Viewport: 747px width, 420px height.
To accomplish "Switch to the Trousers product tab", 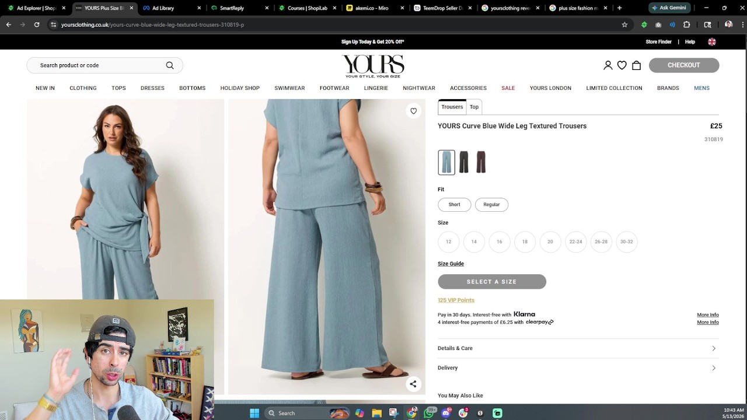I will [x=452, y=107].
